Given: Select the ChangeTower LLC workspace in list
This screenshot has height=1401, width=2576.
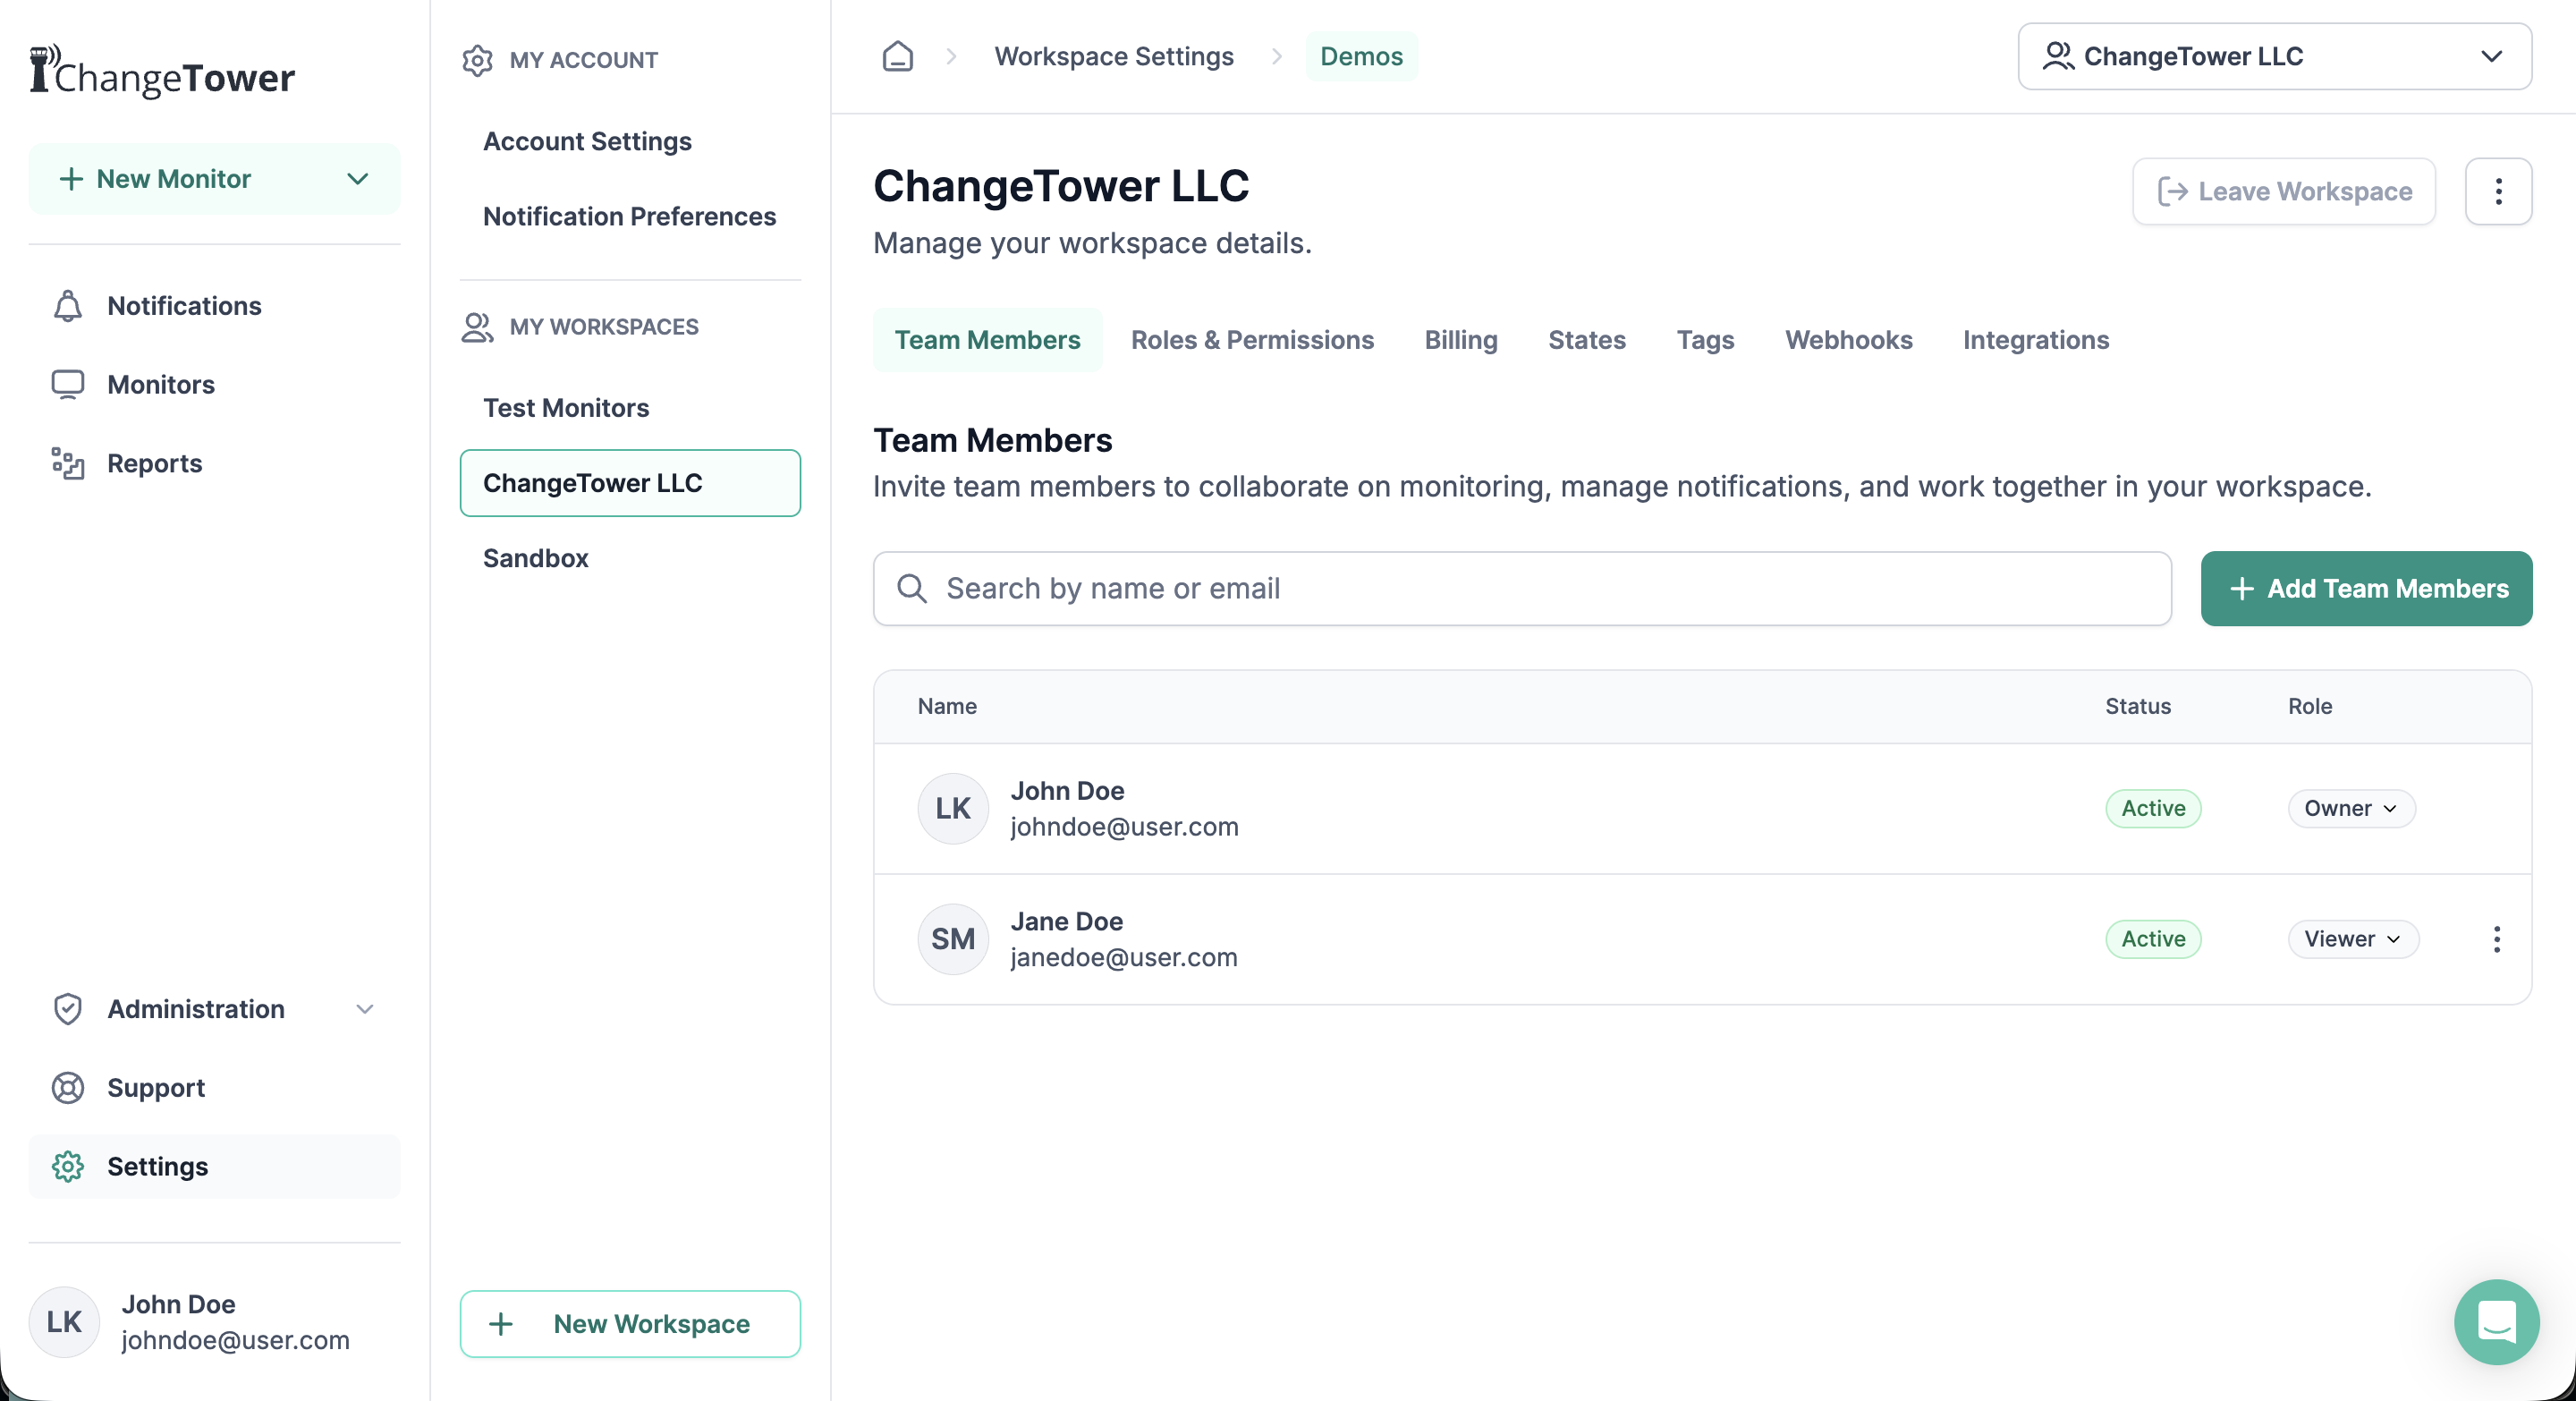Looking at the screenshot, I should 629,483.
